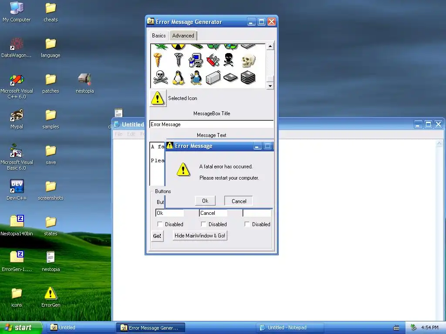Choose the Tux penguin in overalls icon
Viewport: 446px width, 334px height.
pos(196,77)
